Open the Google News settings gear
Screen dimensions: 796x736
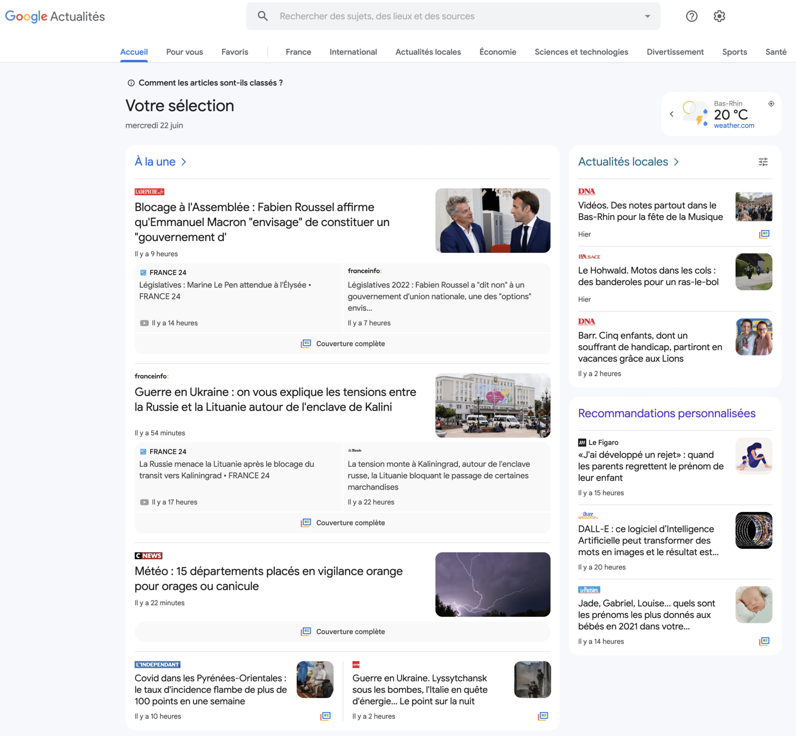click(x=719, y=16)
